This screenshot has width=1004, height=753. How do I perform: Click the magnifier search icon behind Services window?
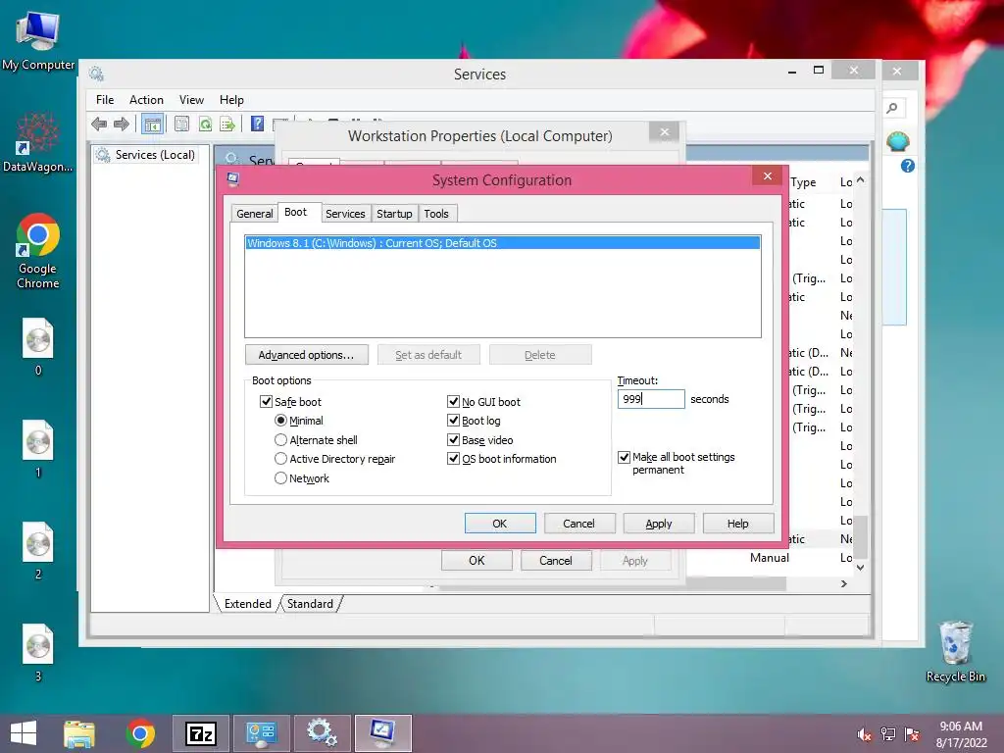(x=892, y=108)
